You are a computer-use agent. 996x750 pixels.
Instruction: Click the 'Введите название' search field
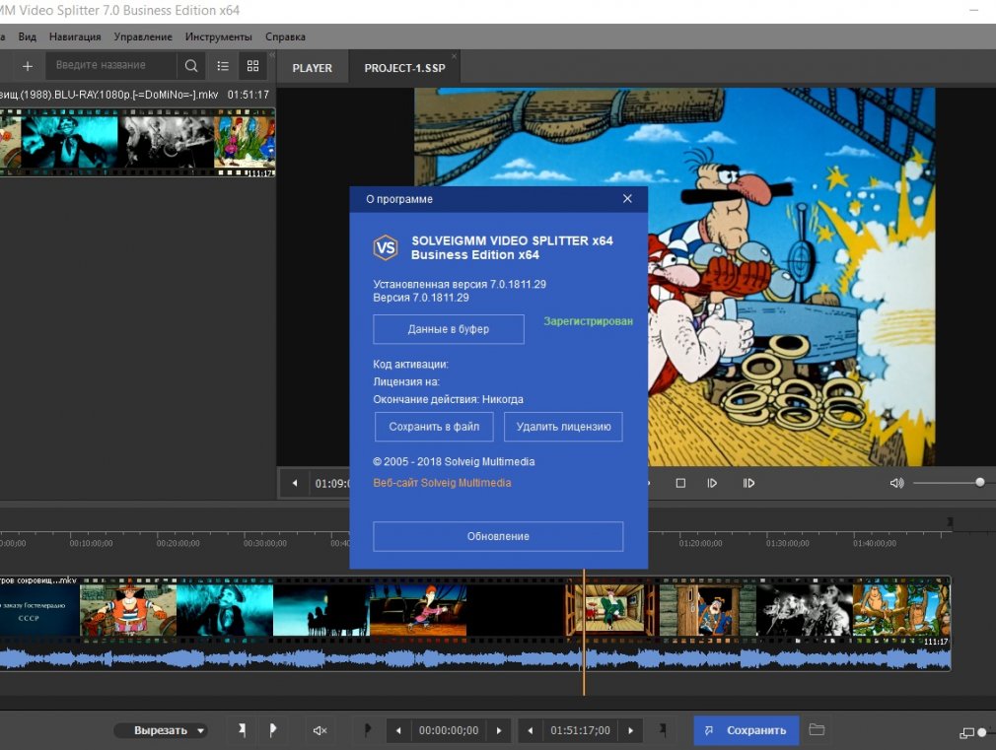pyautogui.click(x=111, y=65)
